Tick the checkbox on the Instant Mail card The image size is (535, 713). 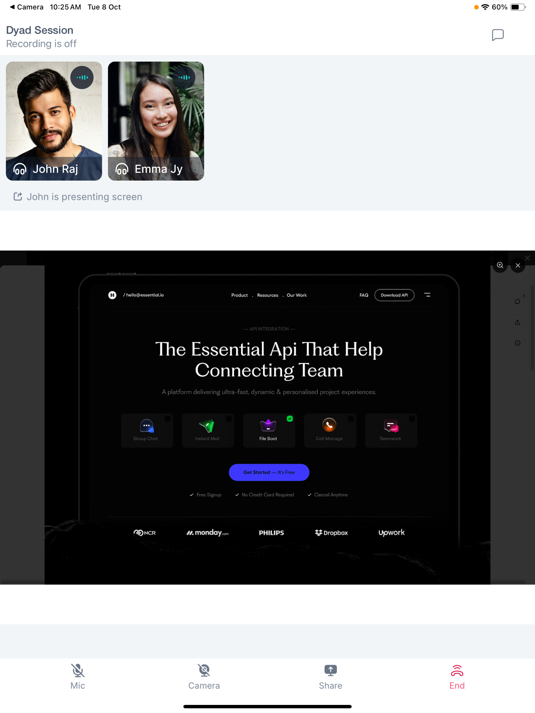(x=229, y=419)
